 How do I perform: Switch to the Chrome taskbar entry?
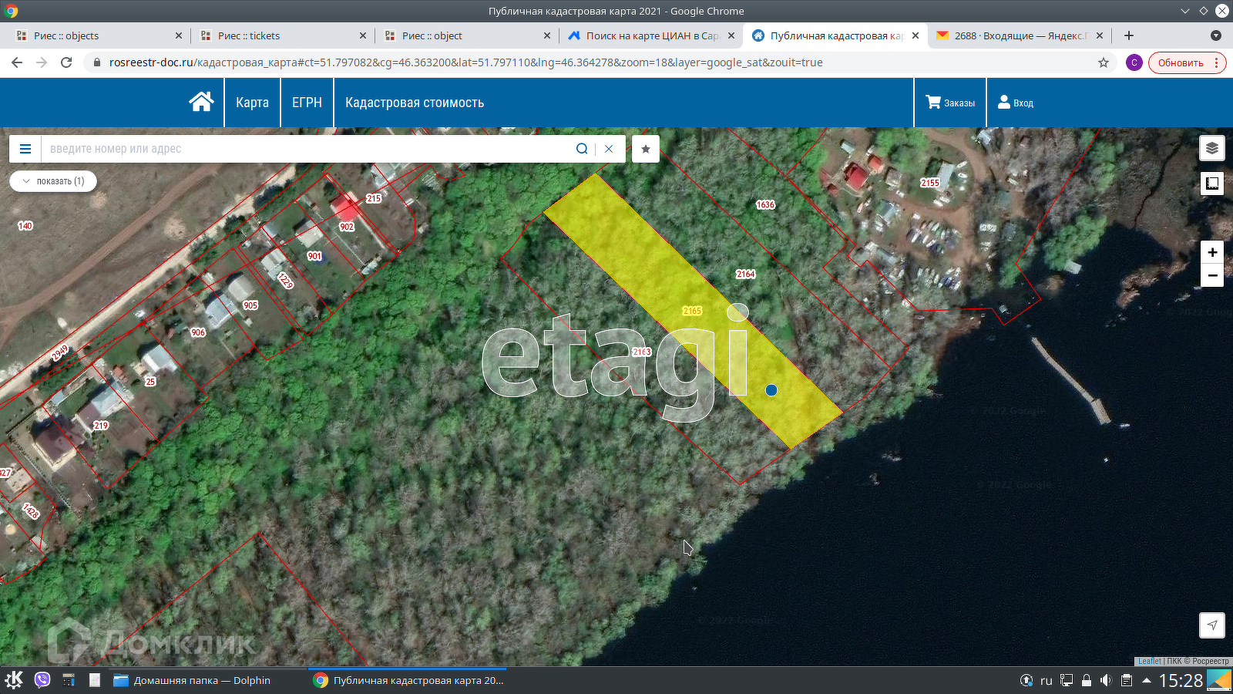pos(408,680)
